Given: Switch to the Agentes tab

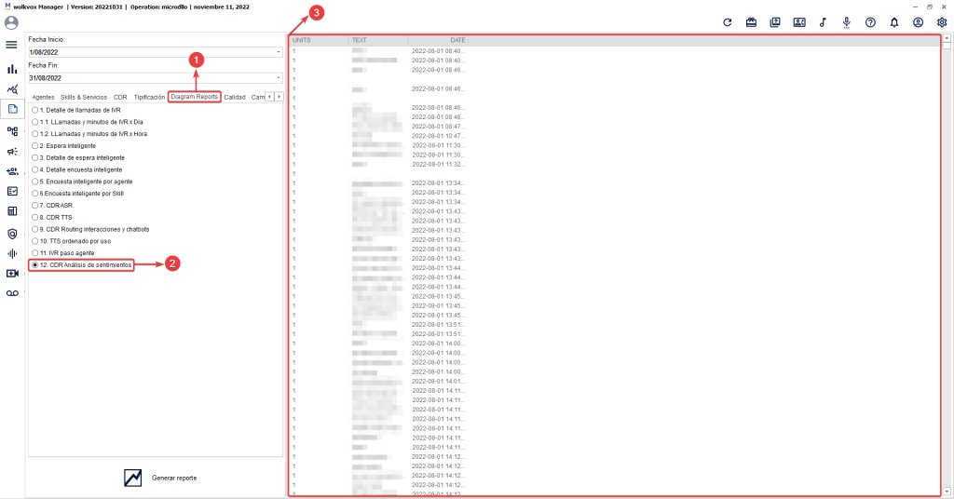Looking at the screenshot, I should 43,97.
